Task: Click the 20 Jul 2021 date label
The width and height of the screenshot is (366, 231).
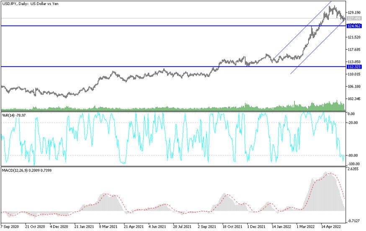Action: coord(182,226)
